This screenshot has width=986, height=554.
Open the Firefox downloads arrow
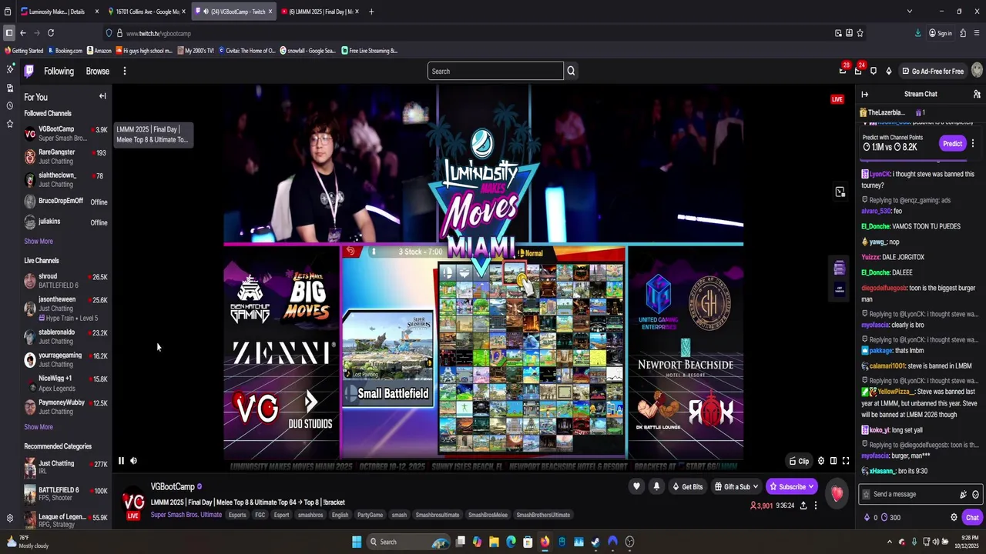click(x=917, y=33)
